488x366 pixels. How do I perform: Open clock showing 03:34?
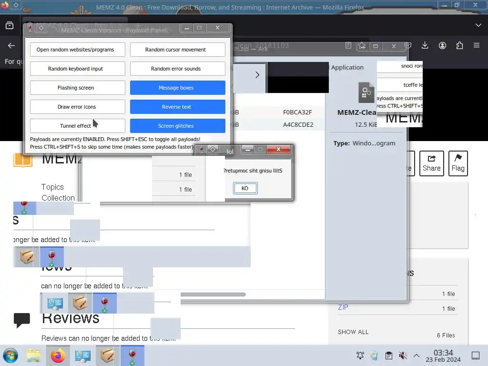tap(443, 356)
